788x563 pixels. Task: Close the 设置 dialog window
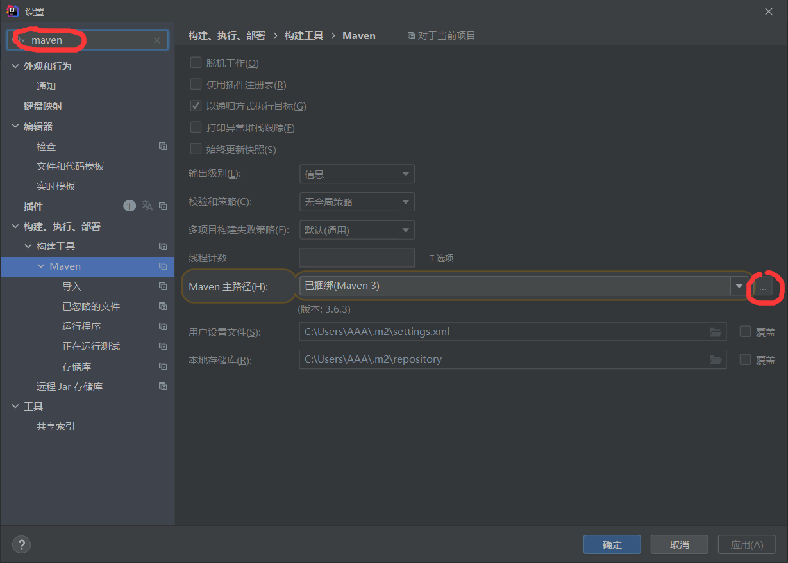point(769,12)
